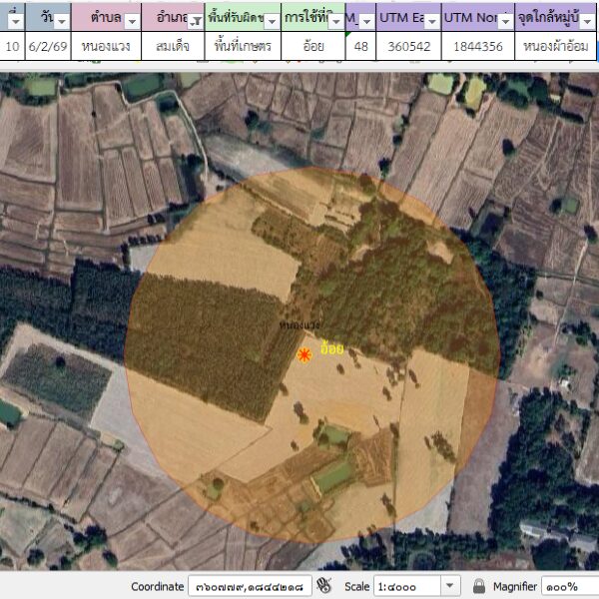The image size is (599, 599).
Task: Click the mouse extents icon beside Coordinate
Action: (x=323, y=586)
